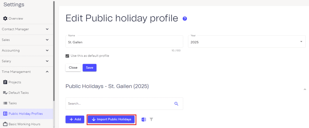
Task: Click the Overview gear icon
Action: (x=5, y=19)
